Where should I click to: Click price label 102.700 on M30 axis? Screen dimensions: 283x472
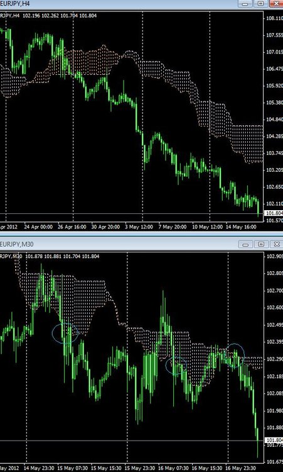(274, 291)
